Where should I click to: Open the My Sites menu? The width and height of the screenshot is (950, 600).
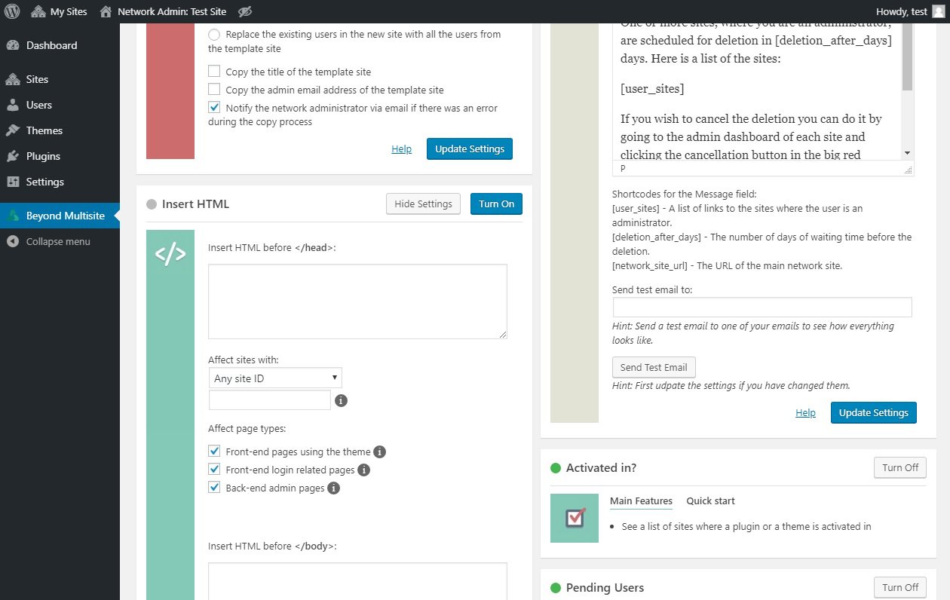(58, 11)
